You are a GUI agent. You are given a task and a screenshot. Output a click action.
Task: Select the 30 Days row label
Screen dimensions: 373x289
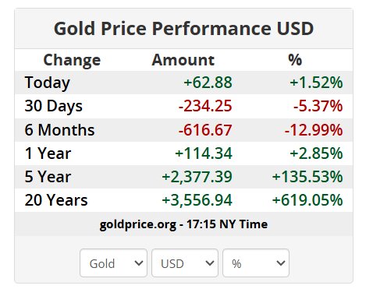pyautogui.click(x=53, y=106)
